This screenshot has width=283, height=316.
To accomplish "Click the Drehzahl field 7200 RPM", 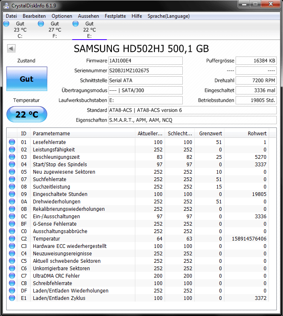I will (256, 80).
